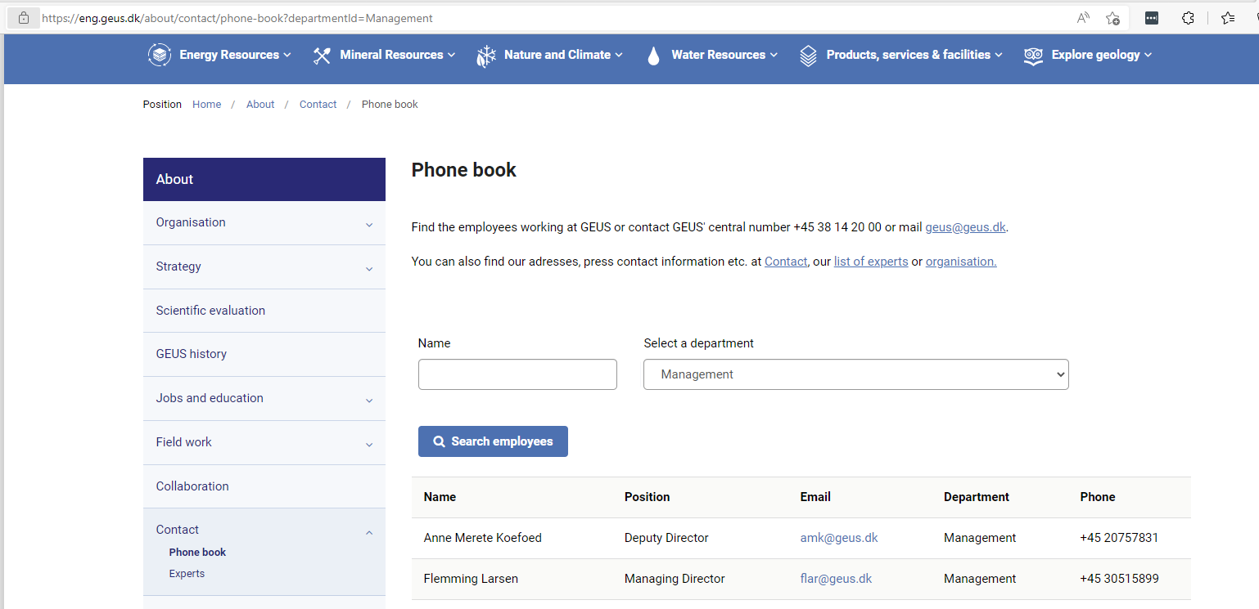1259x609 pixels.
Task: Click the browser address bar URL
Action: [237, 18]
